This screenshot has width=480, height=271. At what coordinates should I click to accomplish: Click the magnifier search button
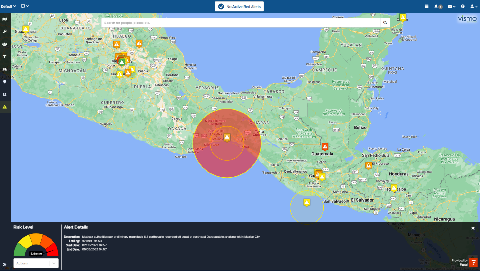[385, 23]
